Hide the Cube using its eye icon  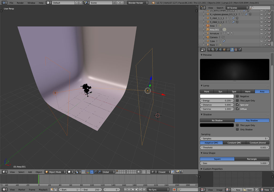[262, 41]
